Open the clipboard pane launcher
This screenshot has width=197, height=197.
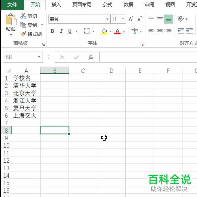[43, 45]
